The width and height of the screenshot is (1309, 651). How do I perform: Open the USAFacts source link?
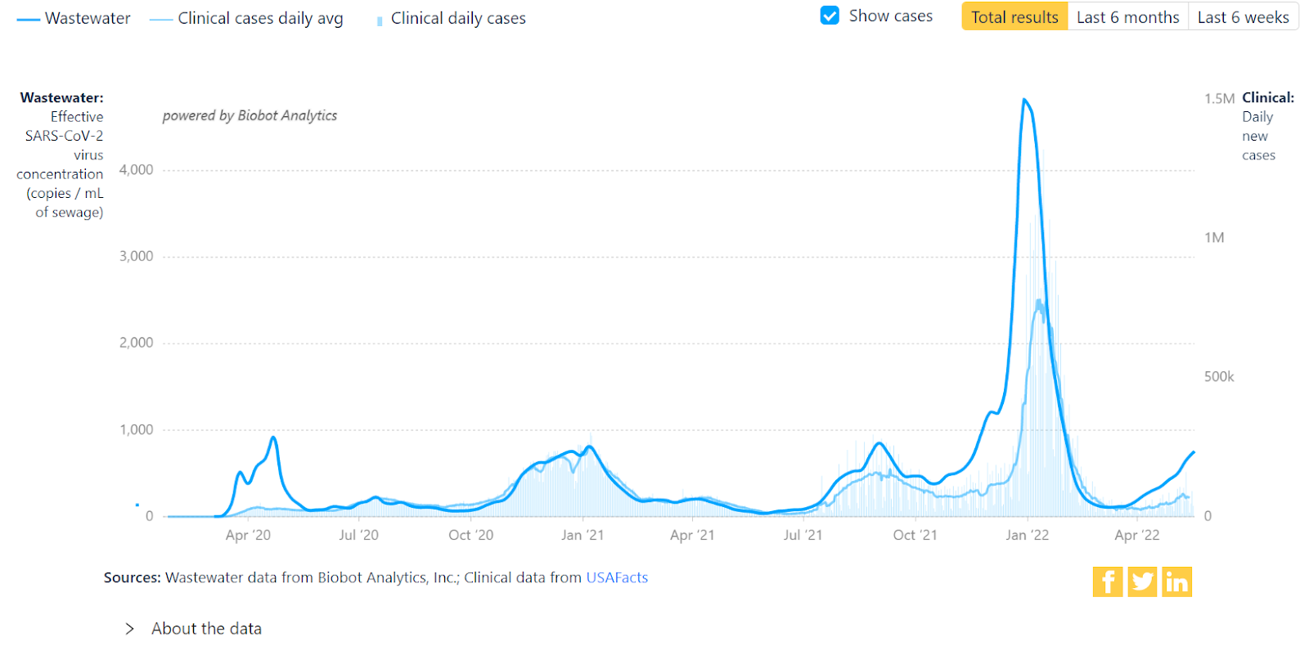[617, 577]
